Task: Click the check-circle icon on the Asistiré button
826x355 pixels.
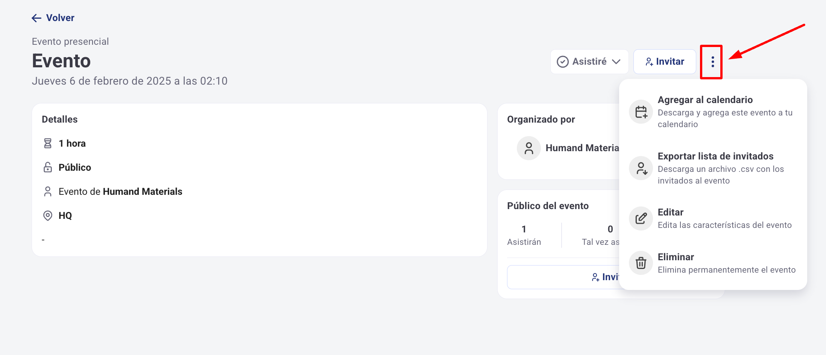Action: (x=563, y=62)
